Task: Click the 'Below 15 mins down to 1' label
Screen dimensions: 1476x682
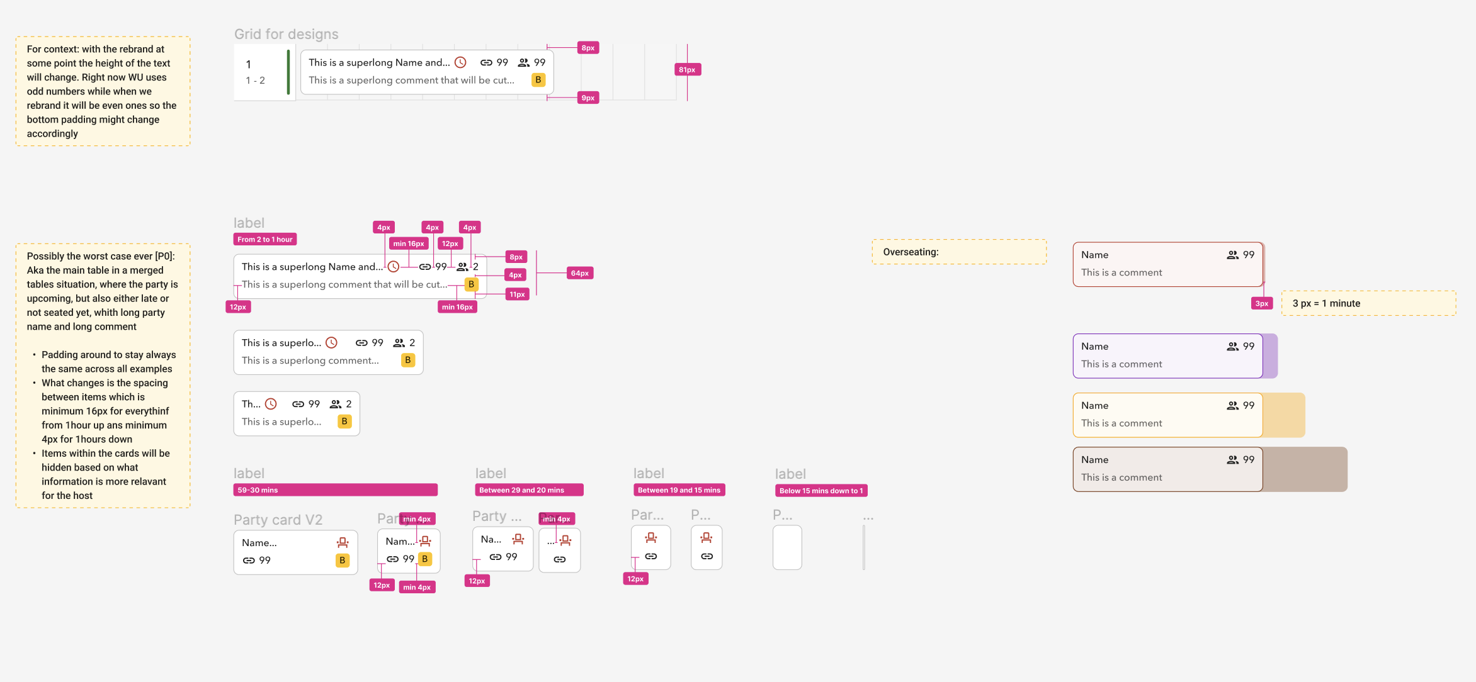Action: [821, 491]
